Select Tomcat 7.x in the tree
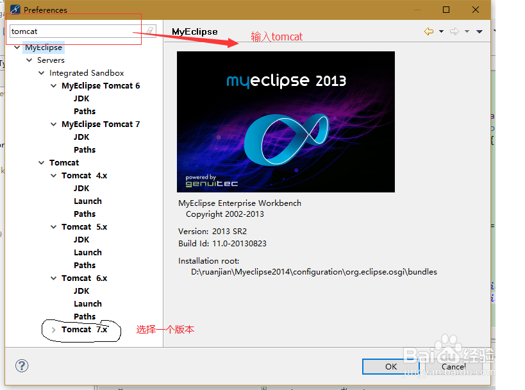Image resolution: width=525 pixels, height=390 pixels. (85, 329)
